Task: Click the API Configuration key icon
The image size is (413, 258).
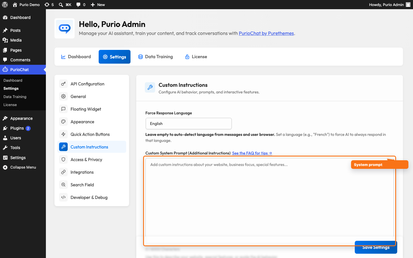Action: coord(63,84)
